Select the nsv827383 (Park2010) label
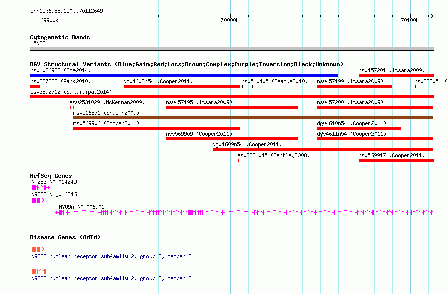This screenshot has width=448, height=294. (x=60, y=81)
